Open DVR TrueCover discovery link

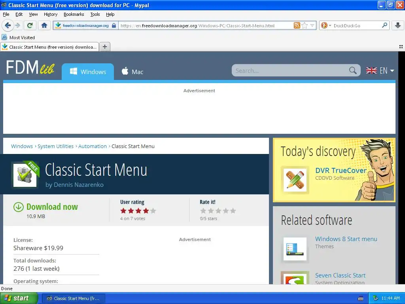click(x=341, y=170)
